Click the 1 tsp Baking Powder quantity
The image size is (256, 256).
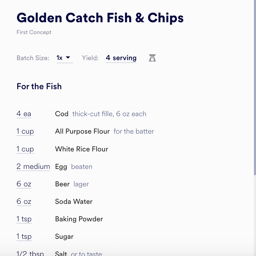point(24,219)
